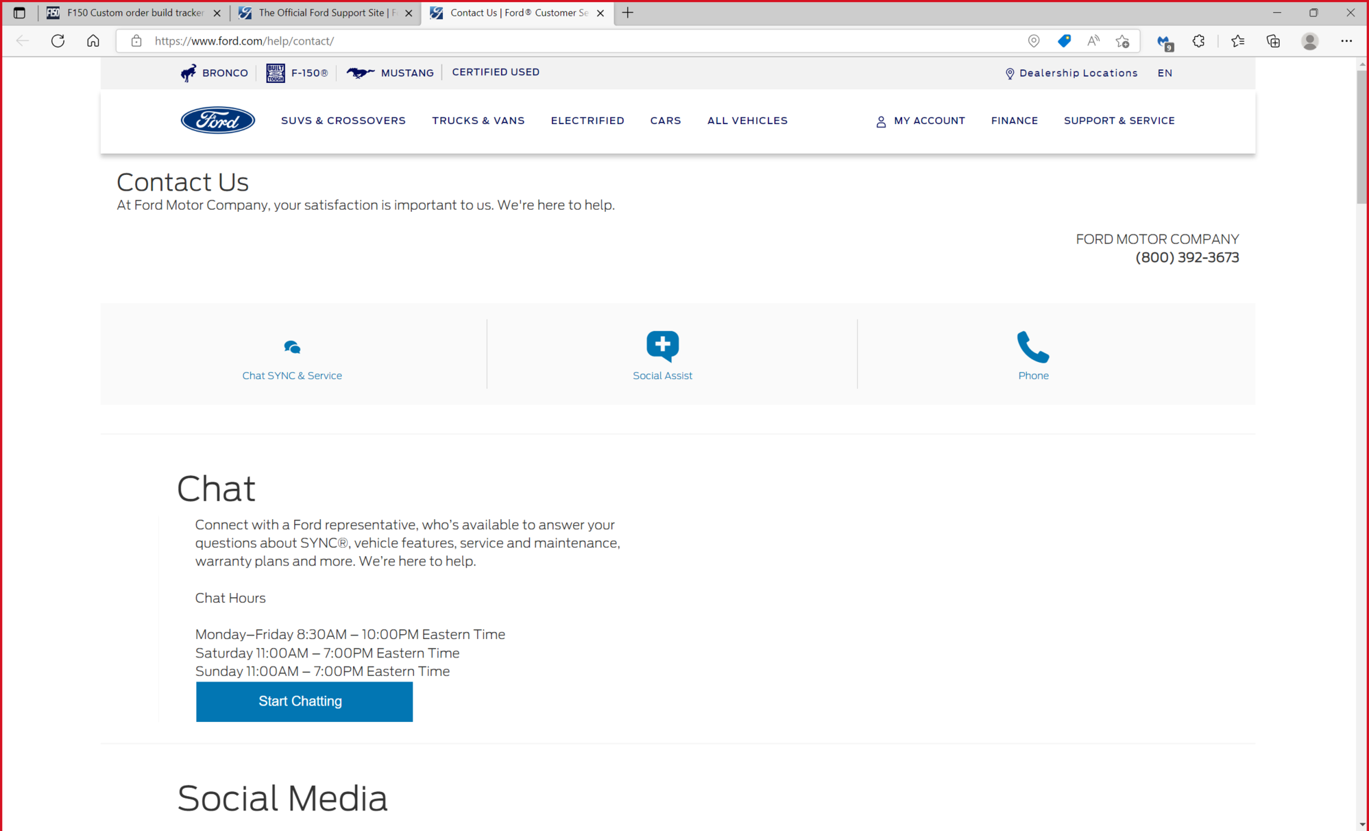This screenshot has width=1369, height=831.
Task: Expand Support & Service menu
Action: [1119, 121]
